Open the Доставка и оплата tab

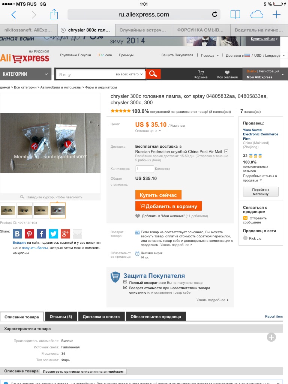pyautogui.click(x=101, y=316)
